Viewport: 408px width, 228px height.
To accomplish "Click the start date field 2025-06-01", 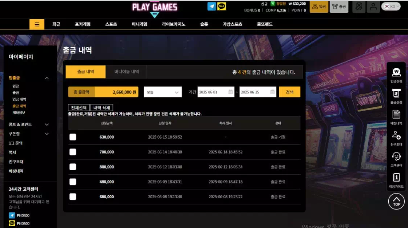I will (216, 92).
